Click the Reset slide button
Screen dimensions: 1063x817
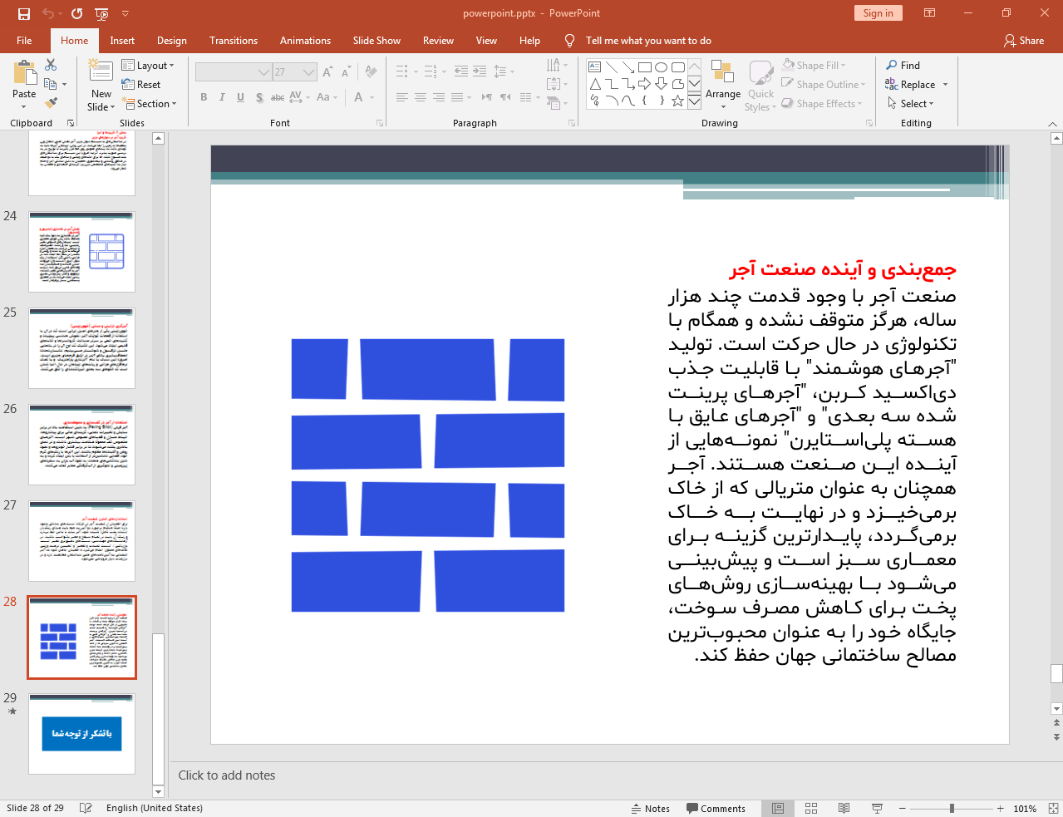click(x=141, y=85)
